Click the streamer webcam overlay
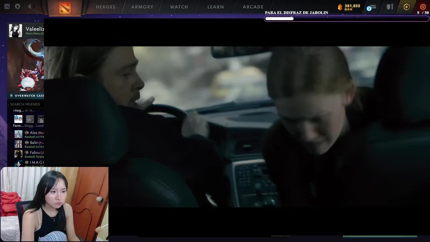Viewport: 430px width, 242px height. pos(54,204)
